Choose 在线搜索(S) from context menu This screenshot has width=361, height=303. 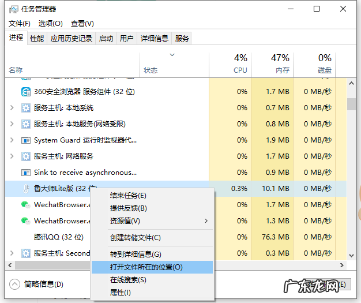(x=152, y=280)
